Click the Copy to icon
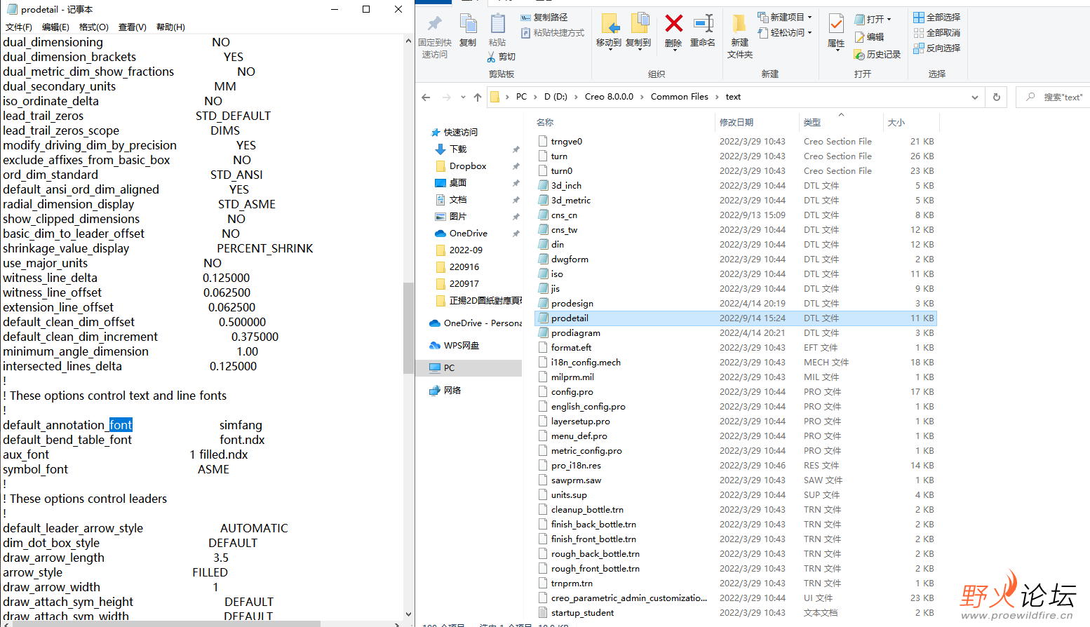This screenshot has width=1090, height=627. click(x=639, y=23)
